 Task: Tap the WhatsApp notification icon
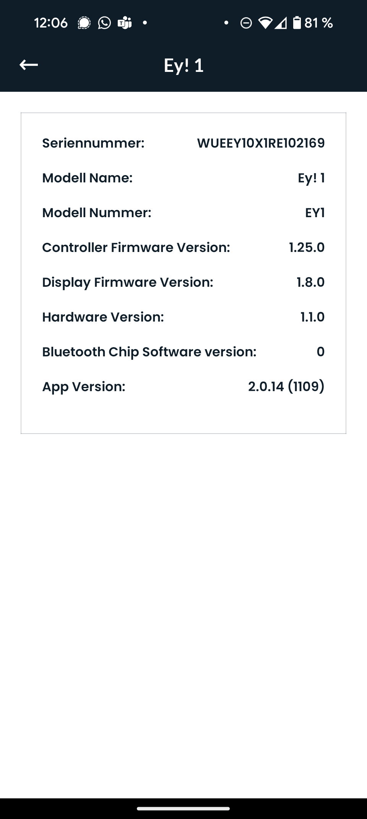click(x=104, y=23)
